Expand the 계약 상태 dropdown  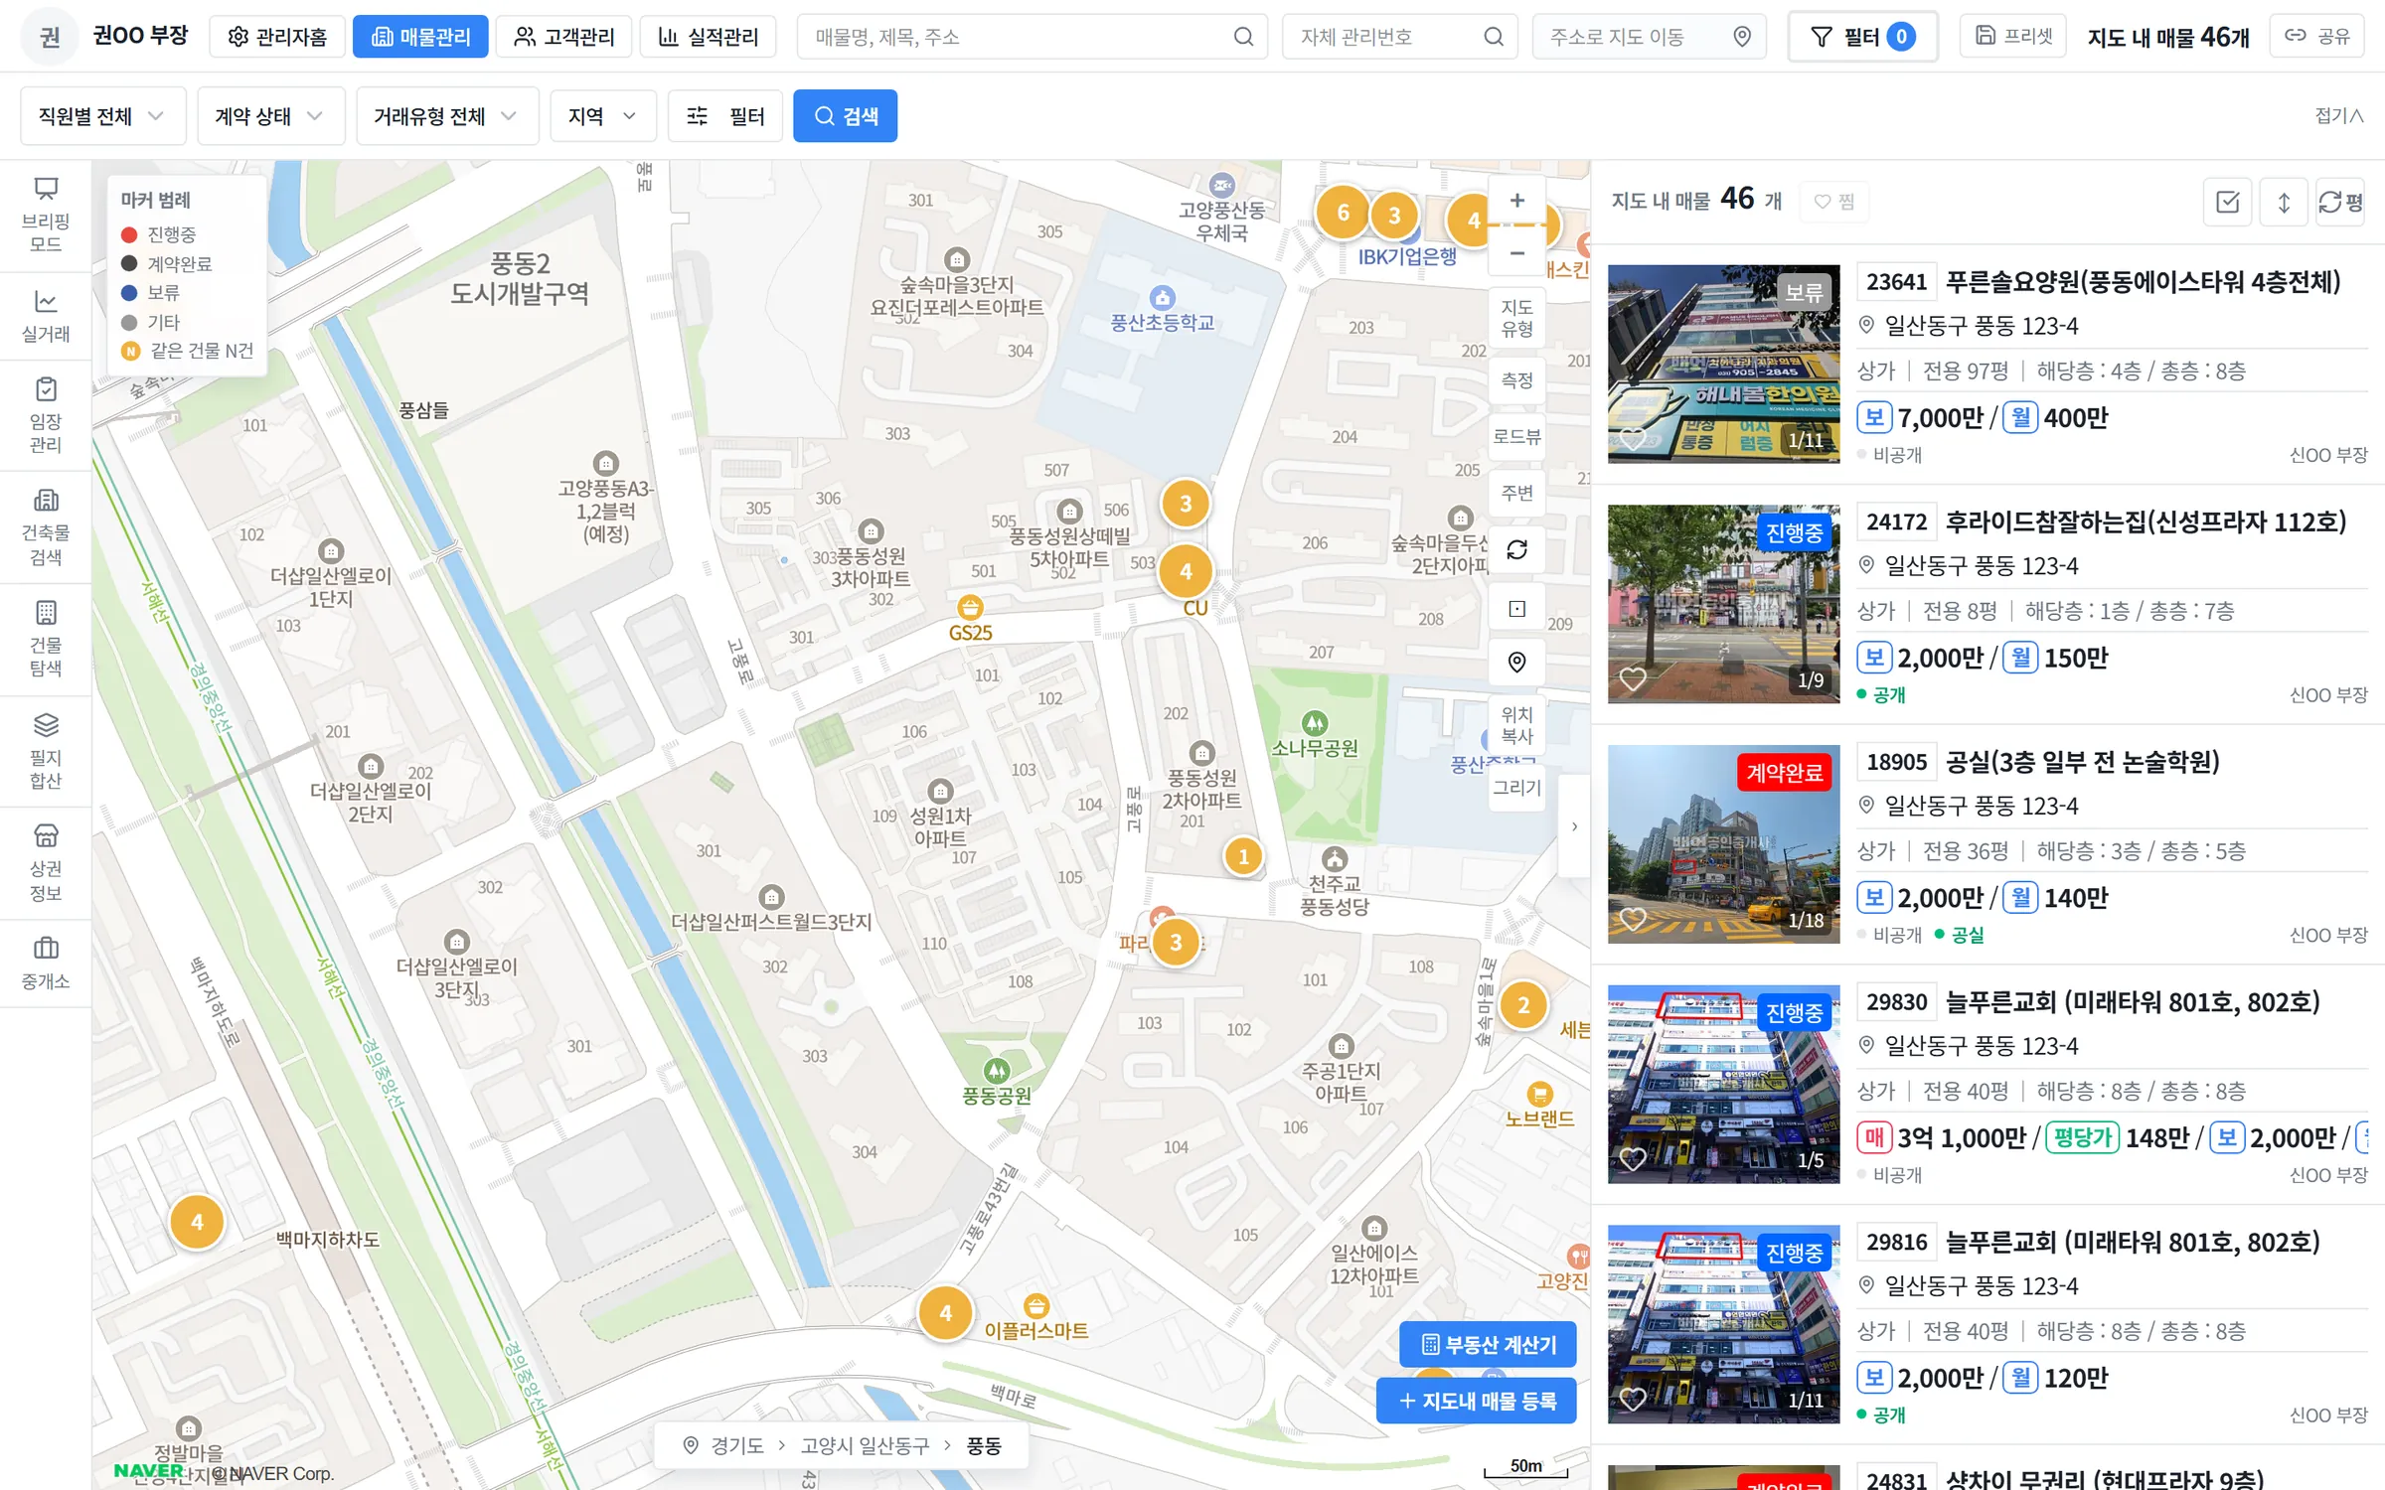(x=270, y=116)
